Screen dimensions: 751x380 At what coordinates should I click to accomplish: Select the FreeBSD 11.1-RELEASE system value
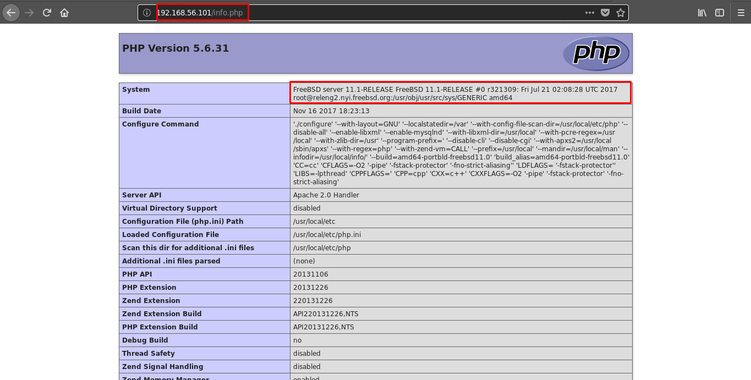(456, 93)
